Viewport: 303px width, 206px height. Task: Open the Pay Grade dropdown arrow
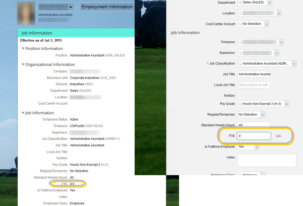[x=287, y=104]
